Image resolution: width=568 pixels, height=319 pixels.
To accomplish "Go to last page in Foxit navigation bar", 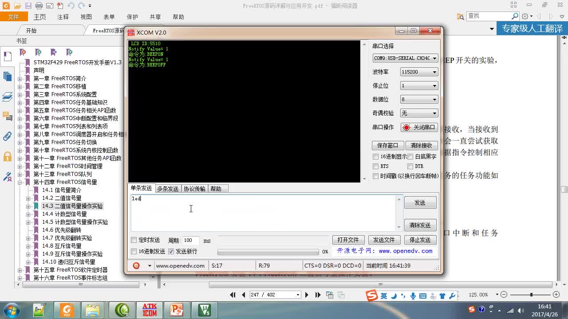I will pos(318,295).
